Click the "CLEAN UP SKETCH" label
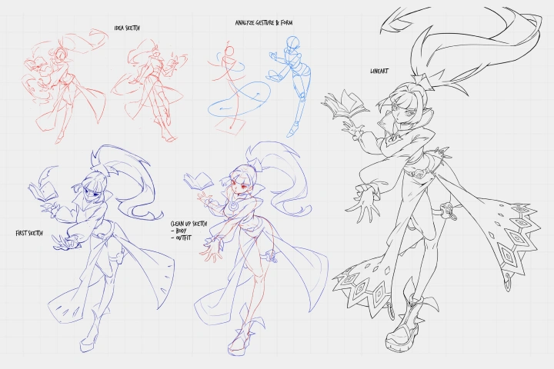This screenshot has height=369, width=554. coord(189,224)
